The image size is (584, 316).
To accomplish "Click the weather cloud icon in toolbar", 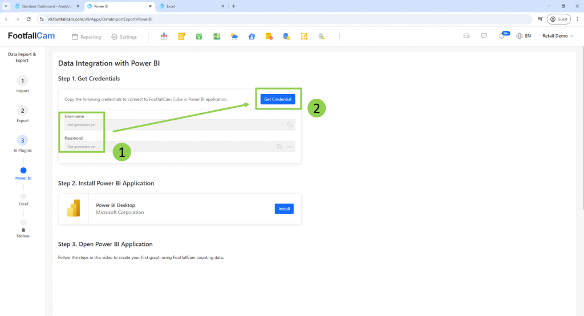I will (x=234, y=37).
